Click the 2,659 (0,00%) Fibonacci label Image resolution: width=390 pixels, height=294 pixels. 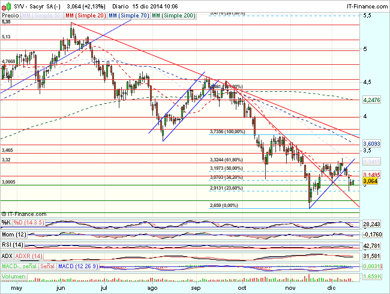[x=224, y=205]
